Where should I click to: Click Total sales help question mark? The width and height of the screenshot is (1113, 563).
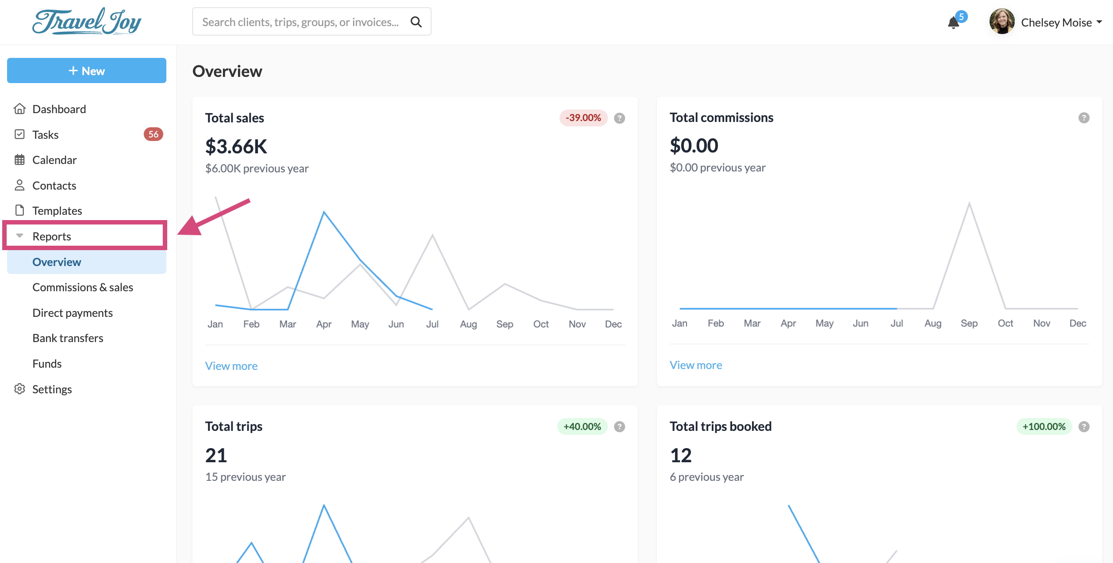(x=619, y=118)
